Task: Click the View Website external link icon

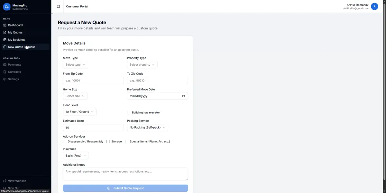Action: (x=5, y=181)
